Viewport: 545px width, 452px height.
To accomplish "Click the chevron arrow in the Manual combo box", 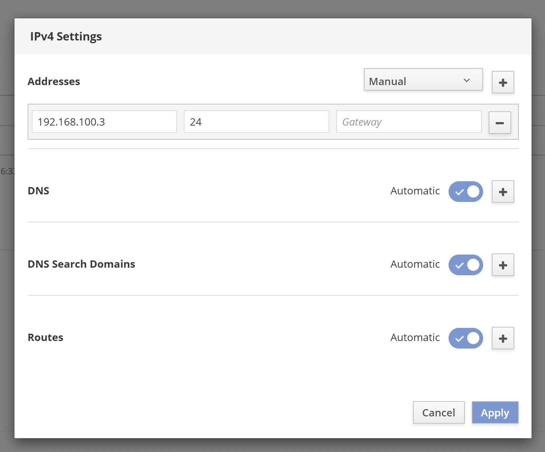I will [x=467, y=80].
